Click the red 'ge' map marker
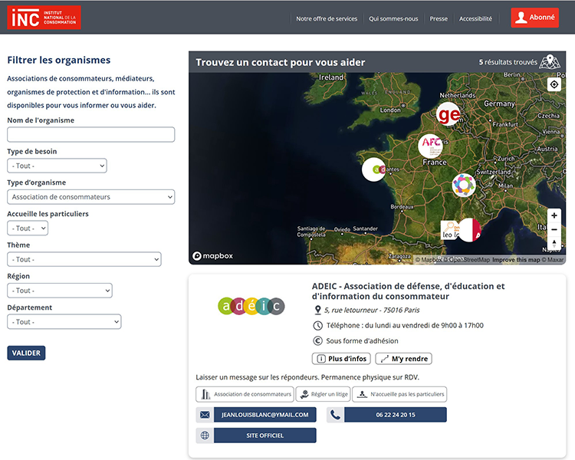 [449, 114]
